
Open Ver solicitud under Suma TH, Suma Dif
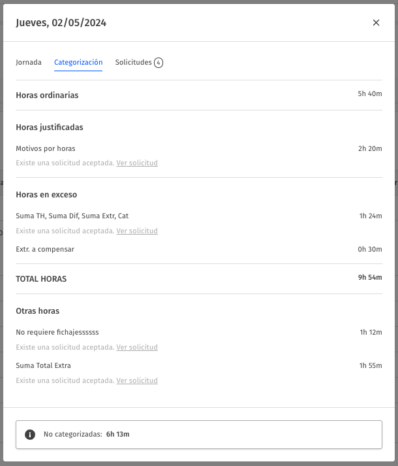pyautogui.click(x=137, y=231)
